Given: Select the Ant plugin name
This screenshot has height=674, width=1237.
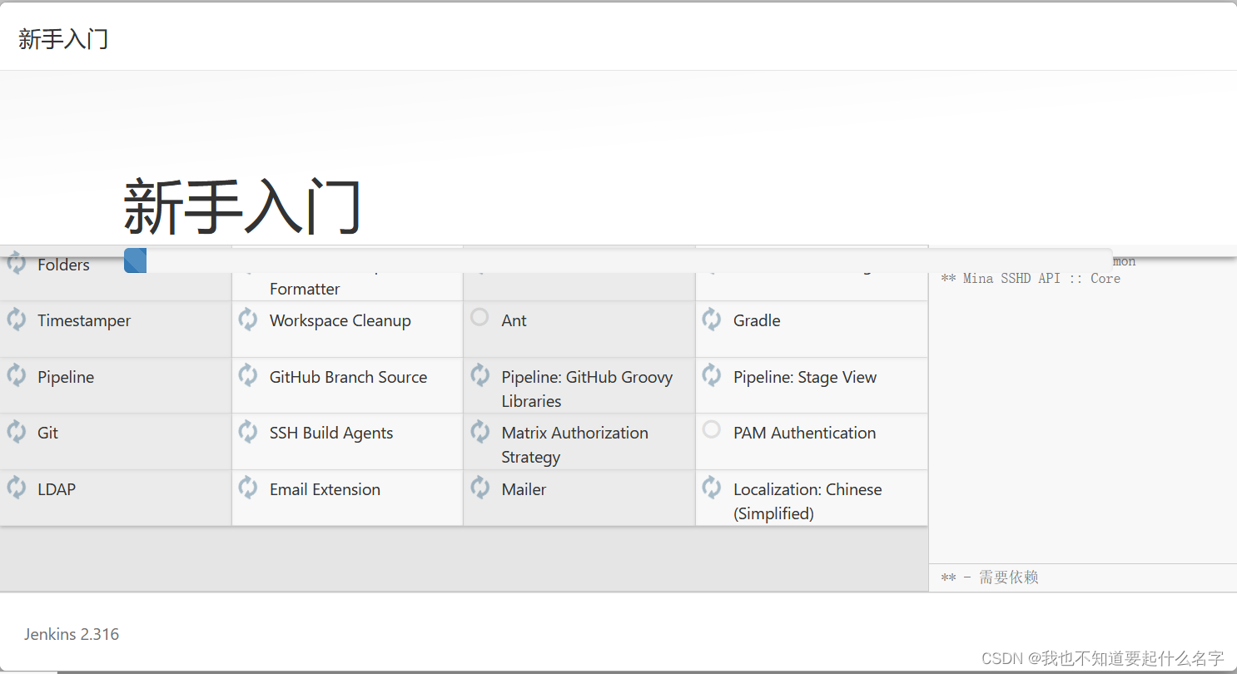Looking at the screenshot, I should tap(514, 320).
